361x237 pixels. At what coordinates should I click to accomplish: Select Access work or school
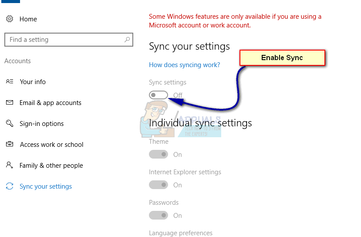(51, 145)
